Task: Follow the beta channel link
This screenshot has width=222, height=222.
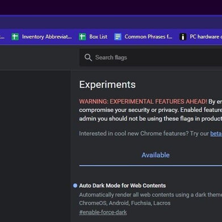Action: (x=216, y=133)
